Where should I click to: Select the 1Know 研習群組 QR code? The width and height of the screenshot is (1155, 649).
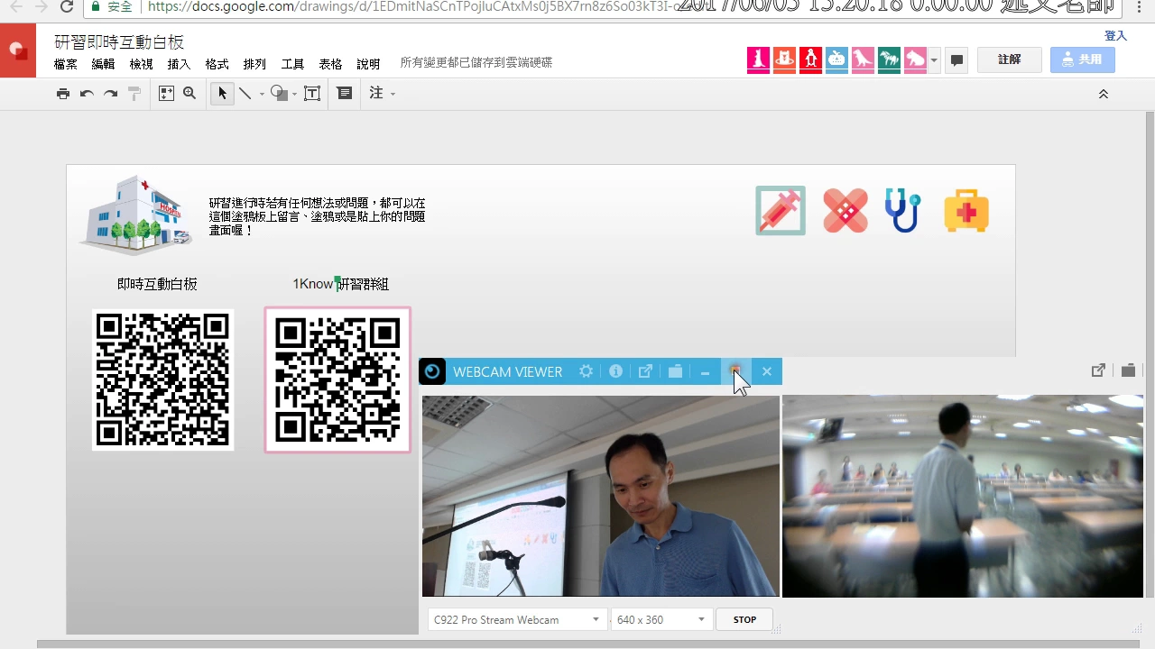point(337,379)
